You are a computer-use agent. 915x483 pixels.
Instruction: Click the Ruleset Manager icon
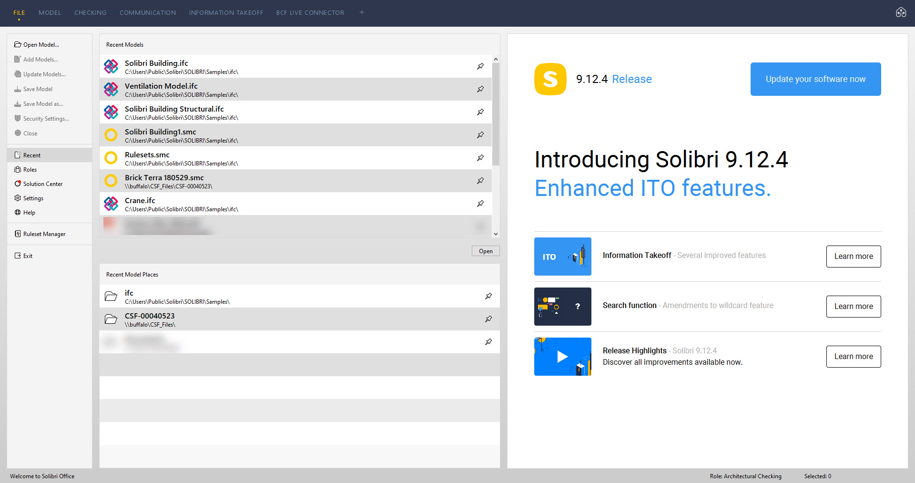pyautogui.click(x=18, y=234)
